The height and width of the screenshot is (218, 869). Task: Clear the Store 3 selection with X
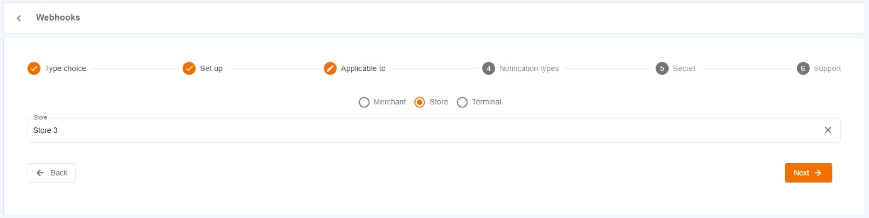[828, 130]
